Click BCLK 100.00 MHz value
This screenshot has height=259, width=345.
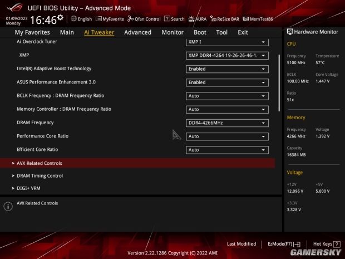point(298,81)
